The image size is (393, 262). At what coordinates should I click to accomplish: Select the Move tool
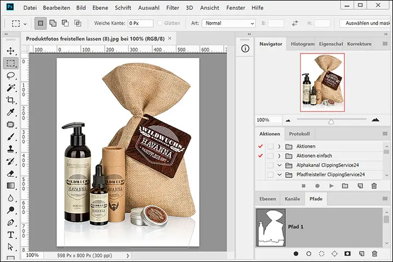[x=10, y=51]
